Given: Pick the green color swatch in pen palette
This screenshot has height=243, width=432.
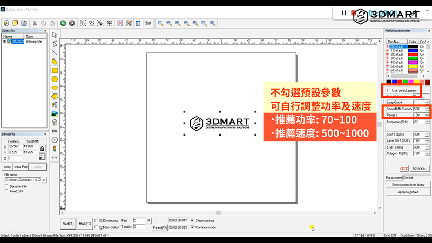Looking at the screenshot, I should pyautogui.click(x=401, y=82).
